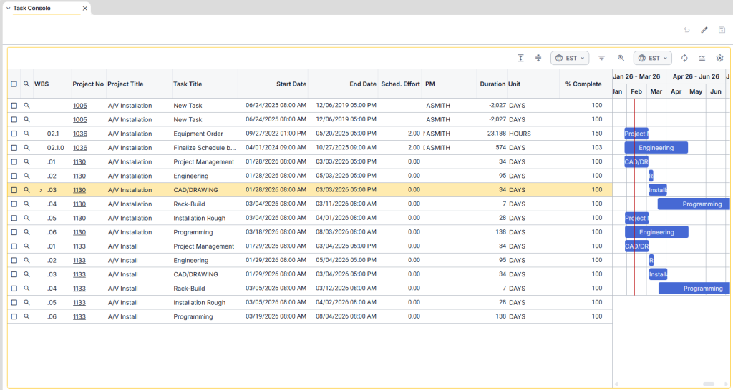The width and height of the screenshot is (733, 390).
Task: Toggle the select-all checkbox in header
Action: (14, 84)
